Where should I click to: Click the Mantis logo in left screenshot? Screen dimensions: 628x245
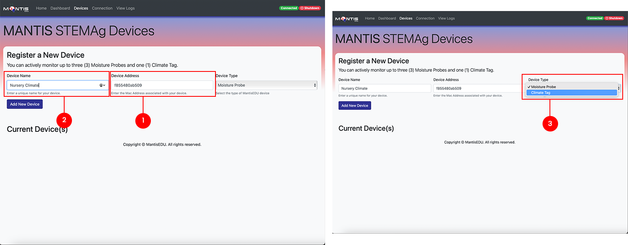(x=16, y=9)
